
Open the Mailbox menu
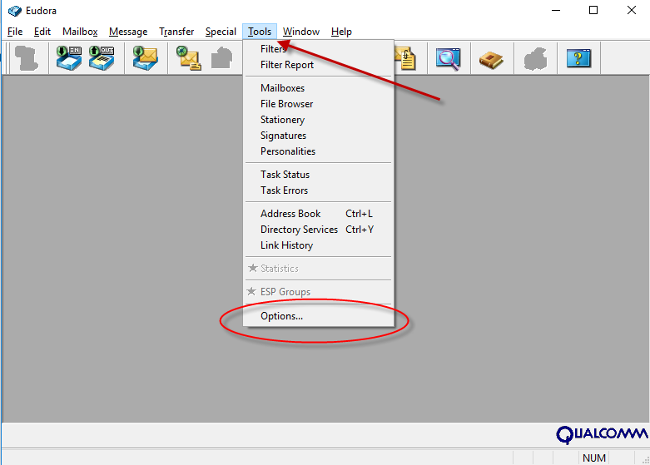tap(80, 32)
